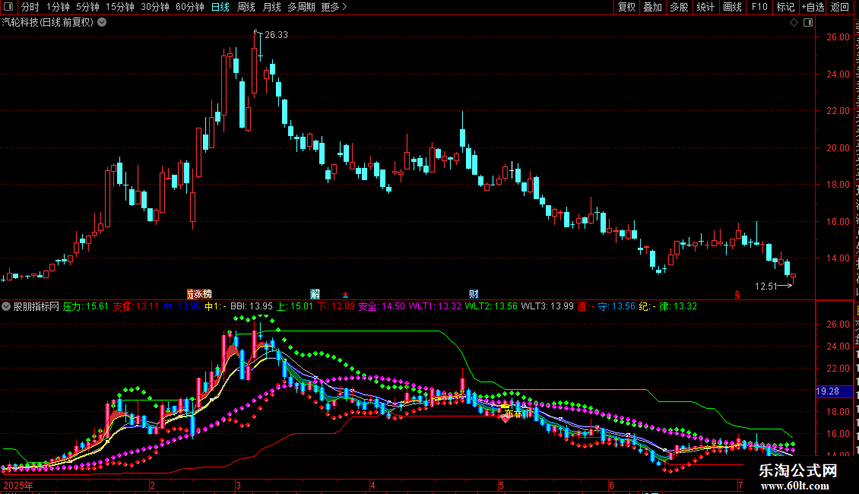Image resolution: width=859 pixels, height=494 pixels.
Task: Click the 压力: 15.61 indicator value
Action: point(85,307)
